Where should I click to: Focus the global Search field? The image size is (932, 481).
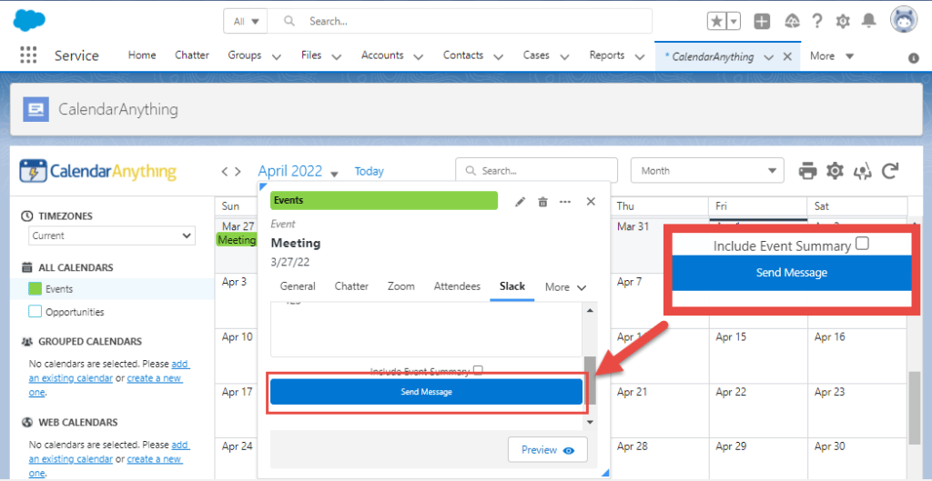tap(460, 22)
